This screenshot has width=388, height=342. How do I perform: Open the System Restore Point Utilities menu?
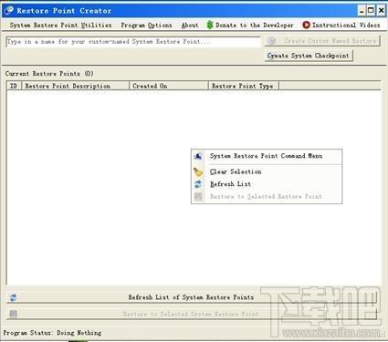pyautogui.click(x=60, y=26)
